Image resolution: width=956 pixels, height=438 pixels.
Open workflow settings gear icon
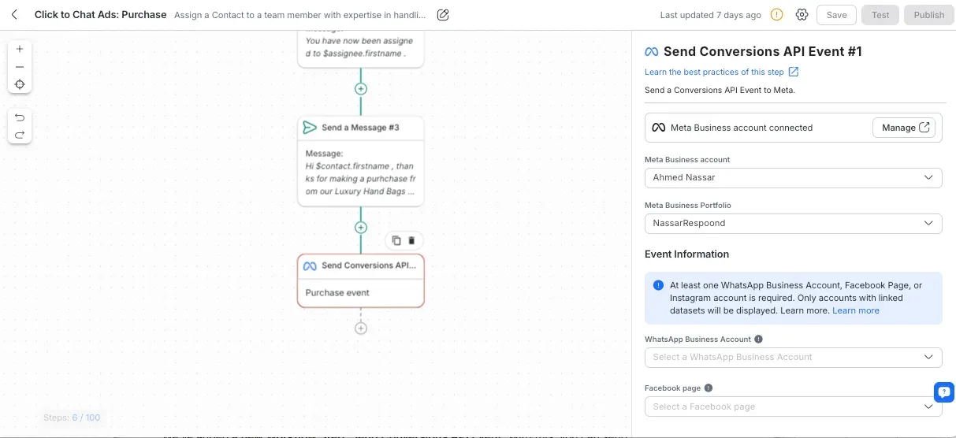[x=802, y=15]
